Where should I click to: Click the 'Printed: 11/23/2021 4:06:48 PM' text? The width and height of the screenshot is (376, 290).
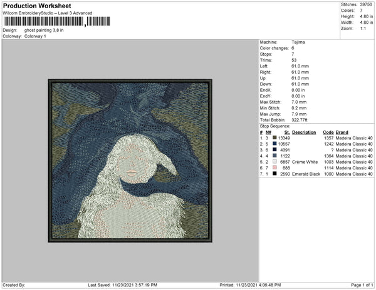click(x=250, y=285)
